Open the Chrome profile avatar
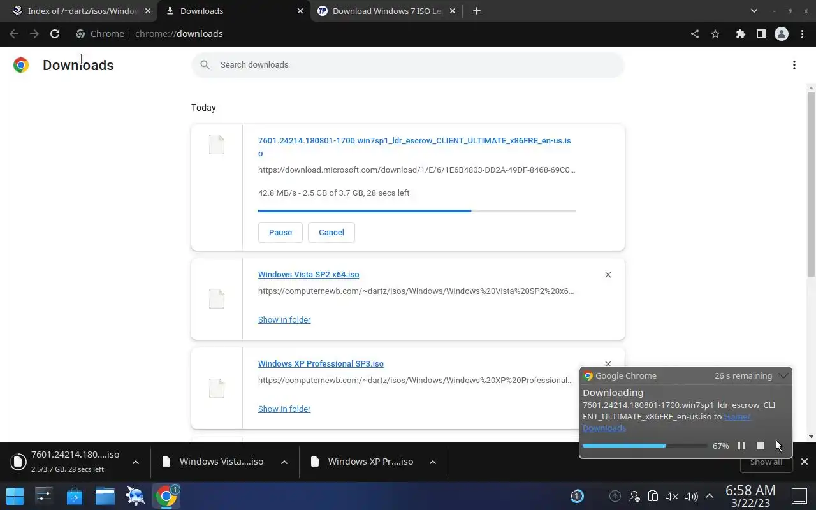The image size is (816, 510). pos(782,34)
